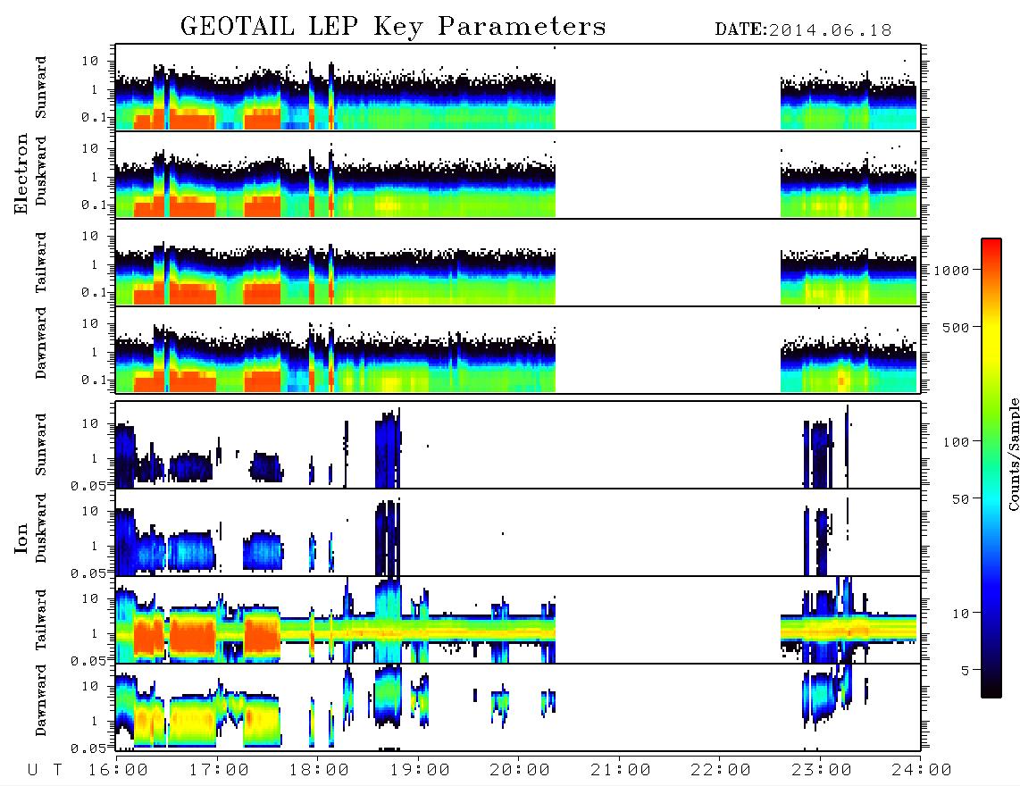This screenshot has width=1020, height=786.
Task: Click the DATE:2014.06.18 label
Action: pyautogui.click(x=803, y=29)
